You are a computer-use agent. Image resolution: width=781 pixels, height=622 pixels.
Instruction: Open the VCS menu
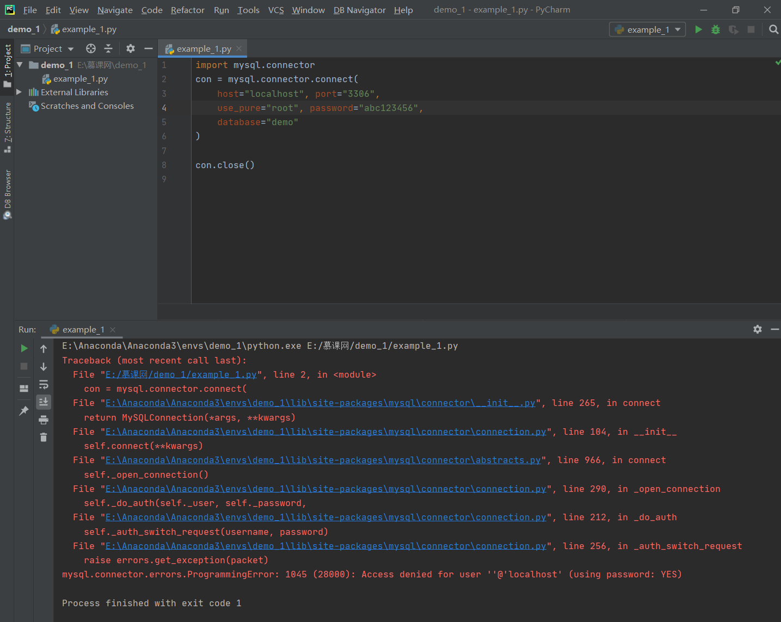coord(276,10)
